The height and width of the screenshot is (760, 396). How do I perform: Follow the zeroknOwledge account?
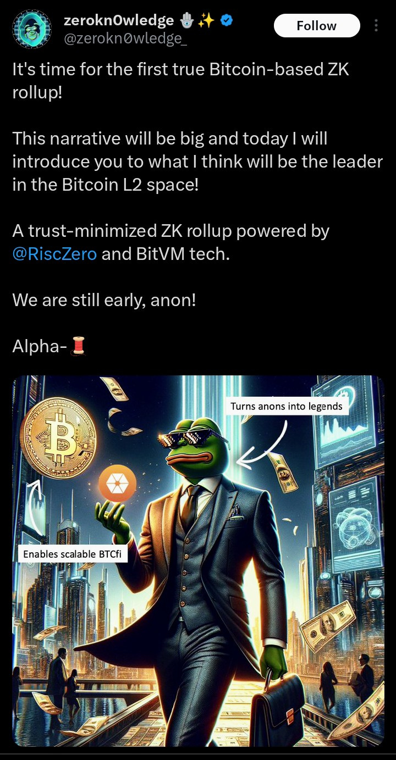pos(316,26)
